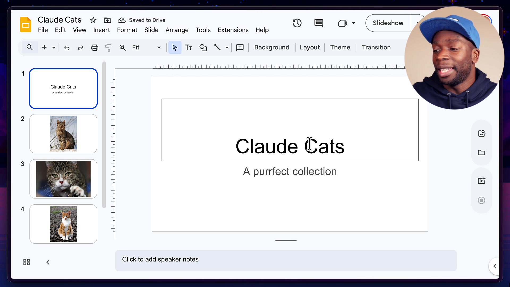The image size is (510, 287).
Task: Click the Redo icon
Action: pos(80,48)
